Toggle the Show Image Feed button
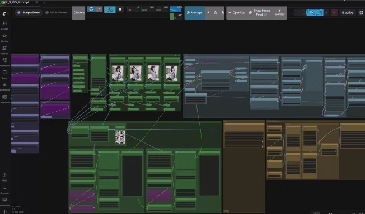Image resolution: width=365 pixels, height=214 pixels. pyautogui.click(x=259, y=12)
